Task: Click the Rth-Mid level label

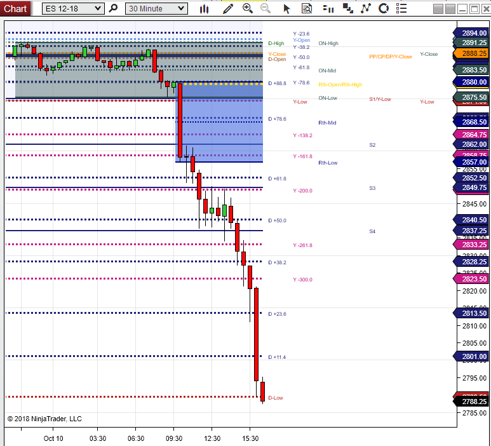Action: pyautogui.click(x=327, y=123)
